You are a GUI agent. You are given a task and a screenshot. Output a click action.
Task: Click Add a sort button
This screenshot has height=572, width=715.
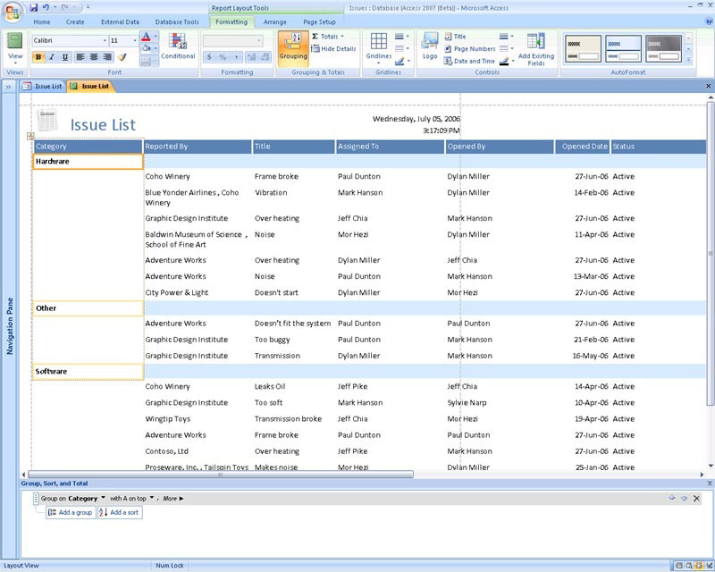pyautogui.click(x=120, y=513)
